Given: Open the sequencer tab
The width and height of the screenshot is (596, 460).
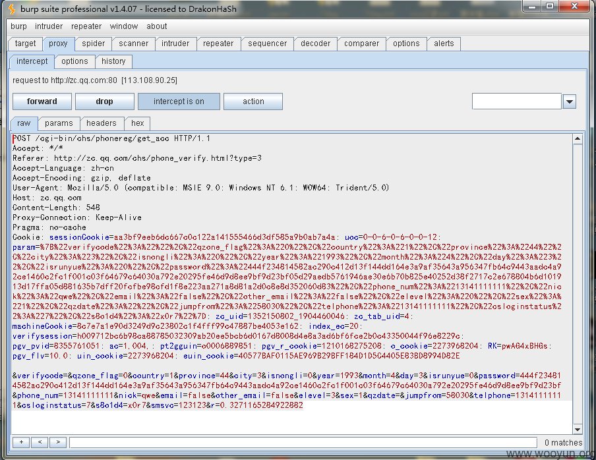Looking at the screenshot, I should tap(267, 43).
